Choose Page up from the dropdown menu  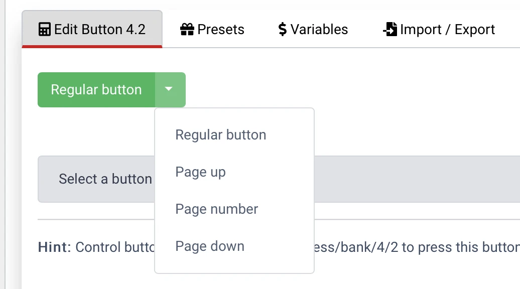pos(200,172)
